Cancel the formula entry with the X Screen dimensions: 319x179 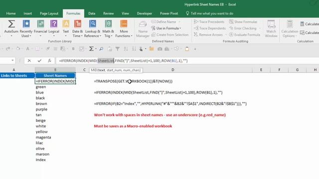click(x=29, y=61)
